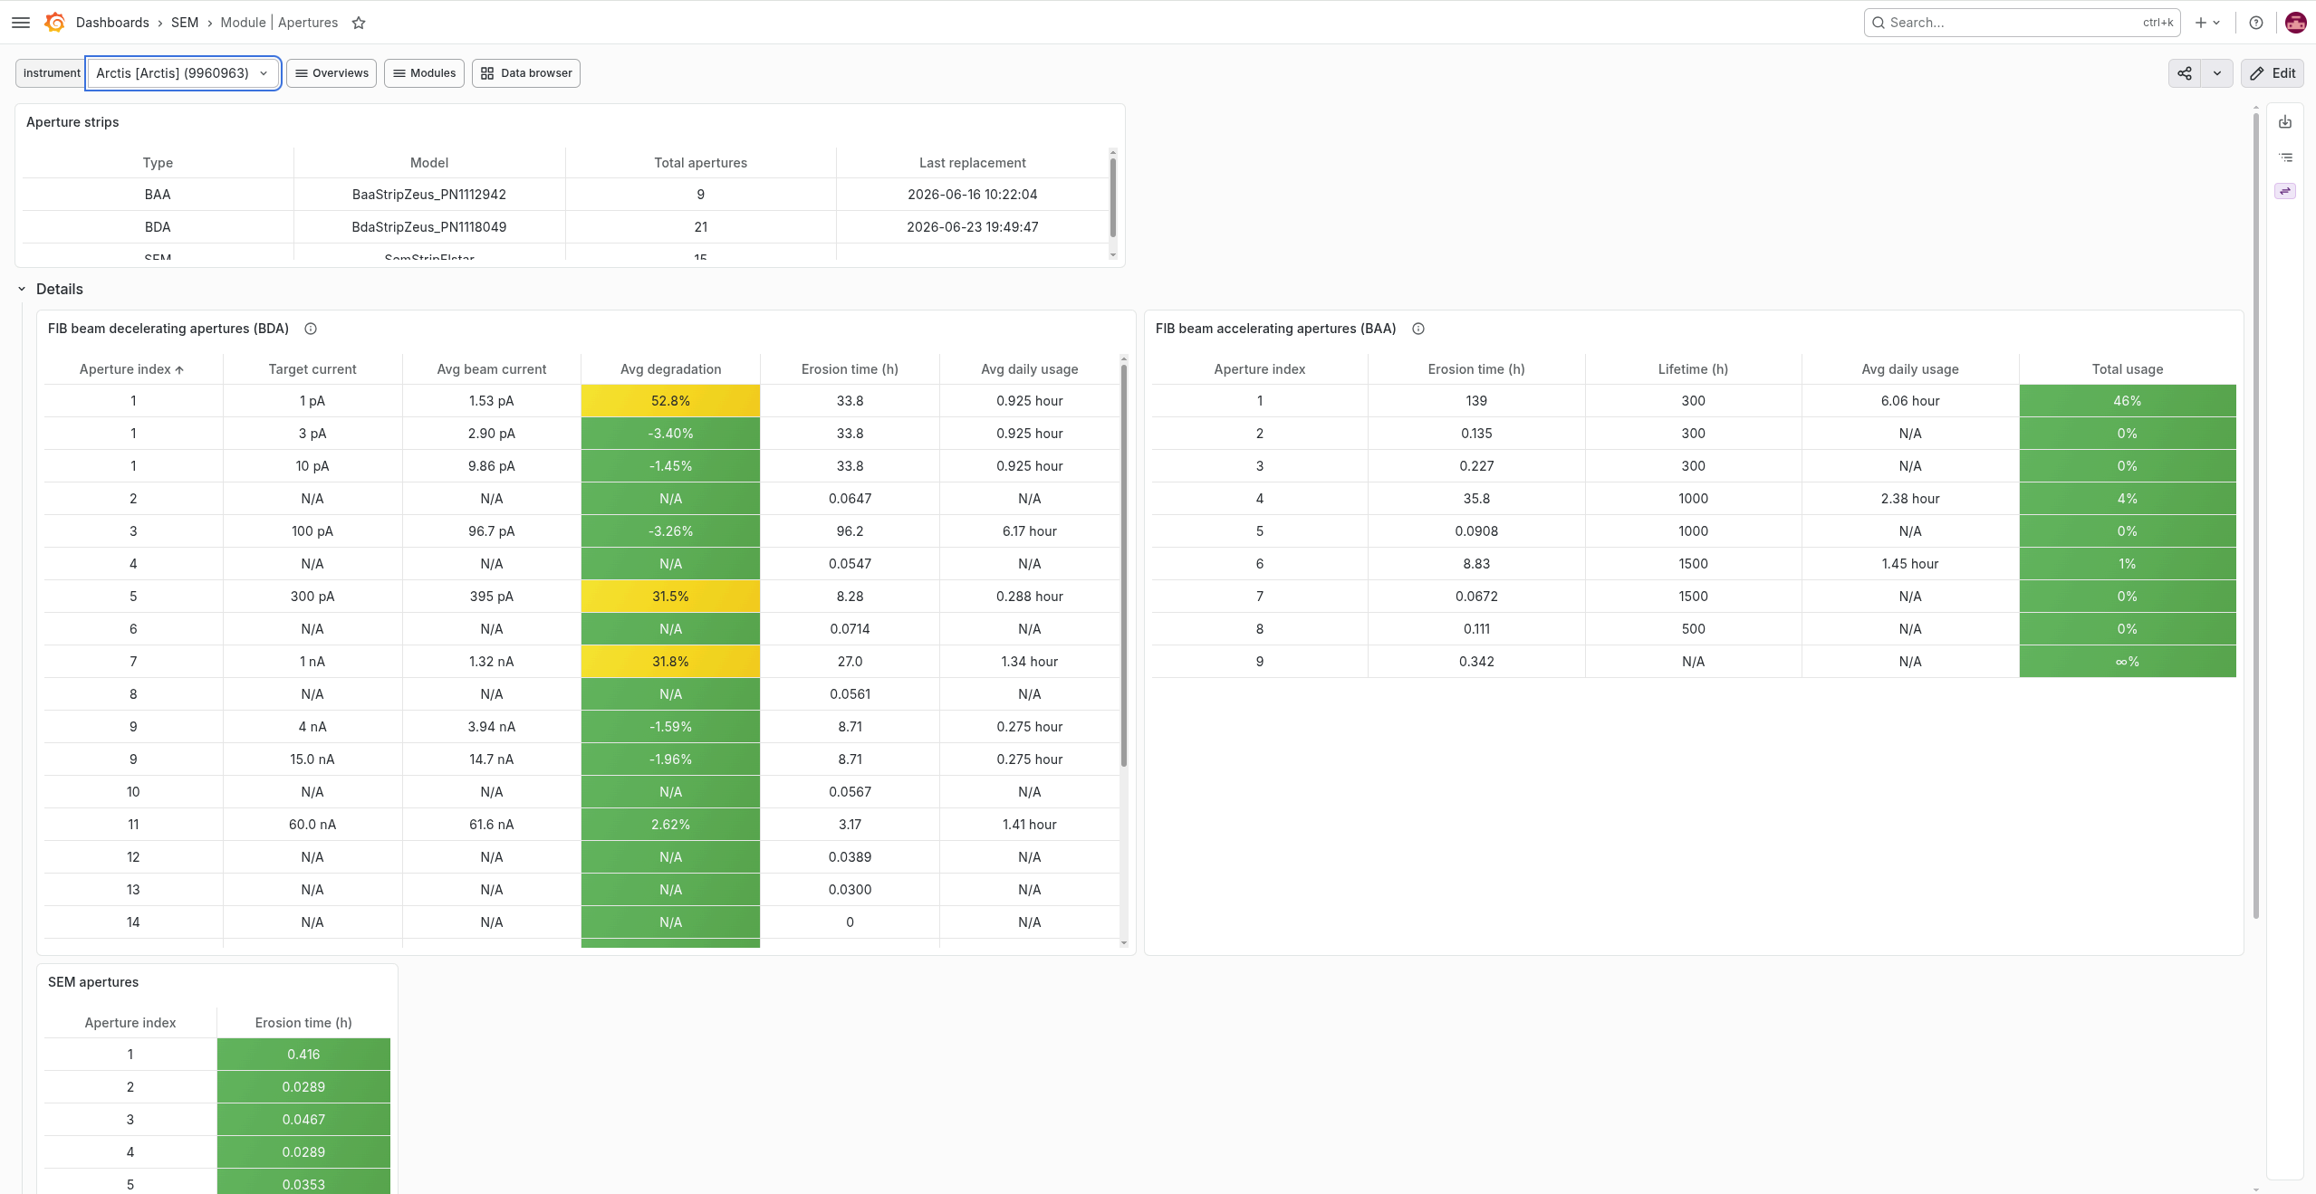2316x1194 pixels.
Task: Open the plus new-item dropdown
Action: pyautogui.click(x=2207, y=23)
